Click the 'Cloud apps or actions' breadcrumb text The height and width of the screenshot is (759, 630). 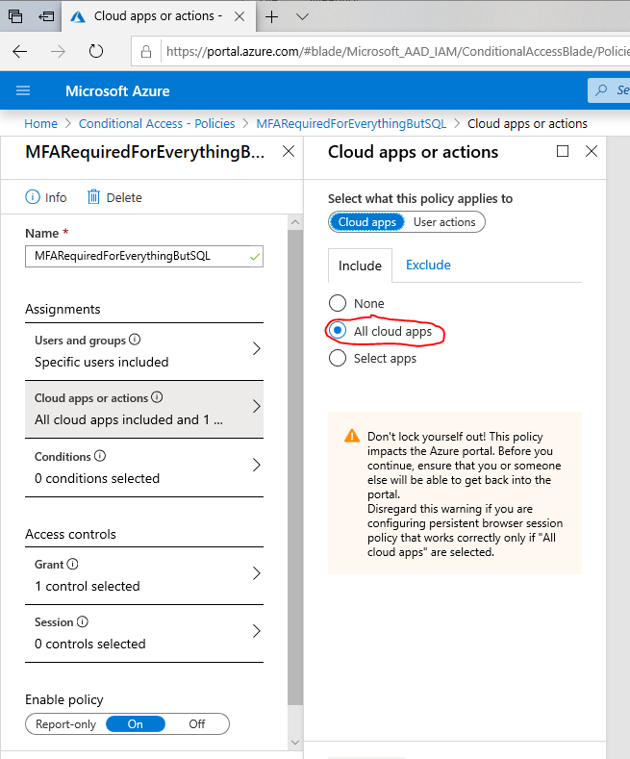coord(527,123)
